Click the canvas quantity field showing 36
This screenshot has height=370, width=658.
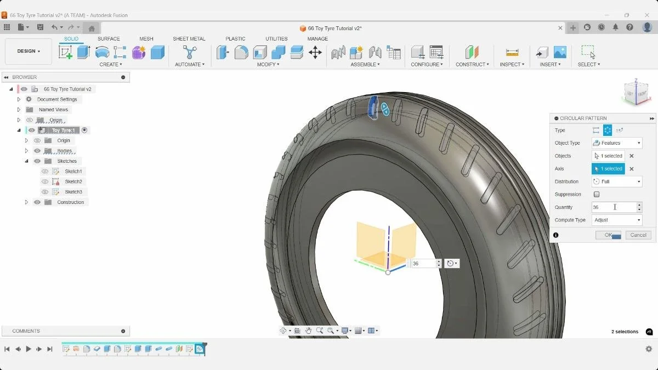pos(424,264)
